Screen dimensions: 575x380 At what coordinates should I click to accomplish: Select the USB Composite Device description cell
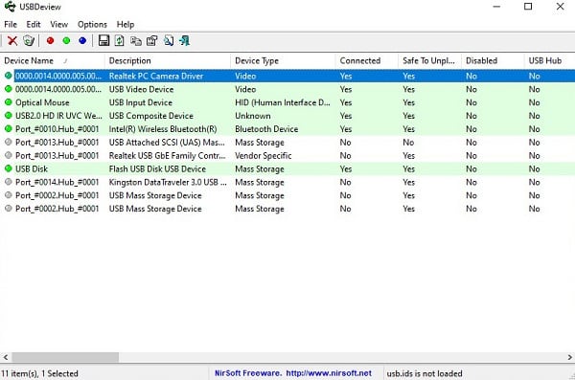[x=150, y=116]
